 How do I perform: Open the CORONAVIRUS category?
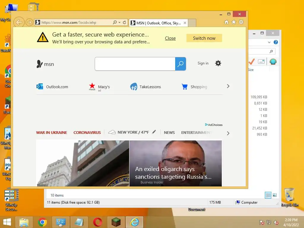click(x=87, y=133)
